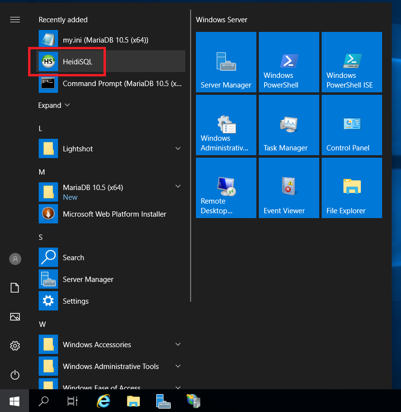401x412 pixels.
Task: Open my.ini (MariaDB 10.5) entry
Action: click(111, 40)
